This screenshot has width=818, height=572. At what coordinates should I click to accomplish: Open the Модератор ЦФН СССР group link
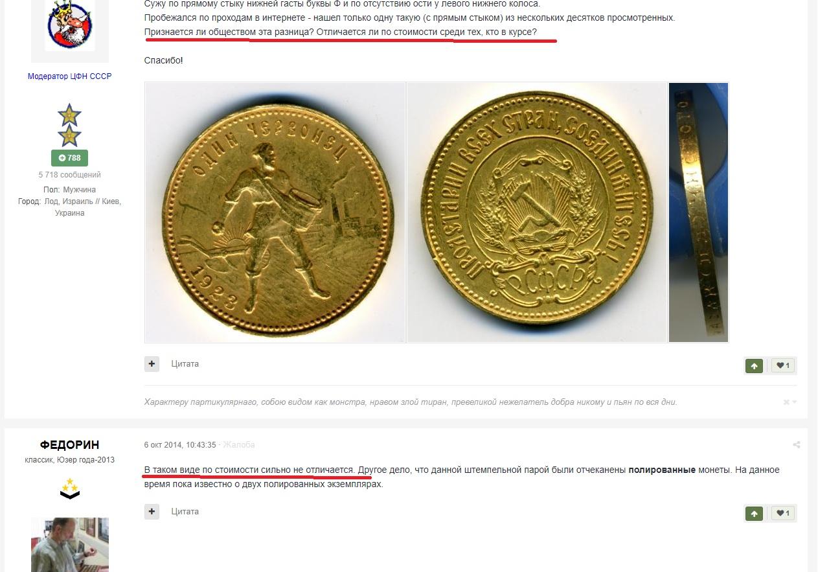pos(69,76)
